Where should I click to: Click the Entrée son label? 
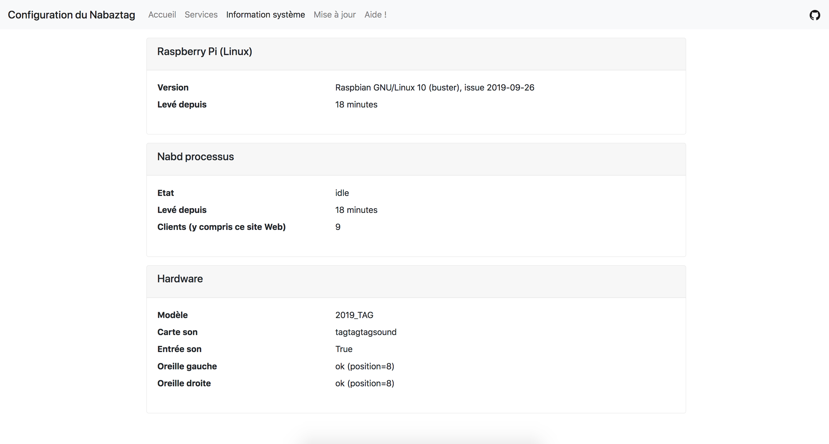(179, 349)
